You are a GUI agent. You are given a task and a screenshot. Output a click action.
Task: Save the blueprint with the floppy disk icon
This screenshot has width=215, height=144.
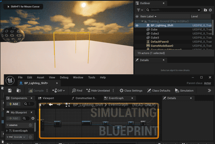point(10,91)
